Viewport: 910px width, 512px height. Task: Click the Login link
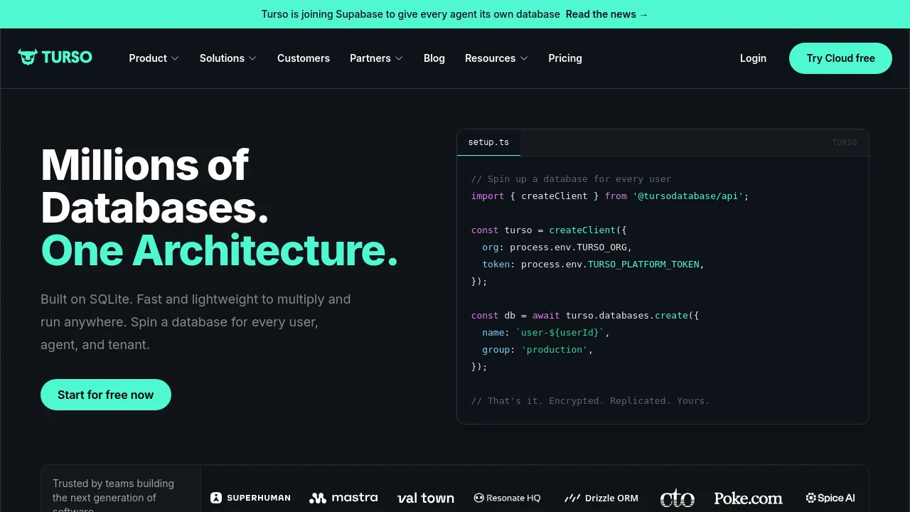pyautogui.click(x=753, y=58)
